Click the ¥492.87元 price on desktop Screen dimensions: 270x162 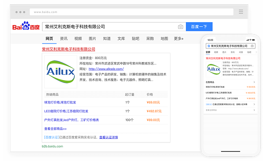click(154, 111)
